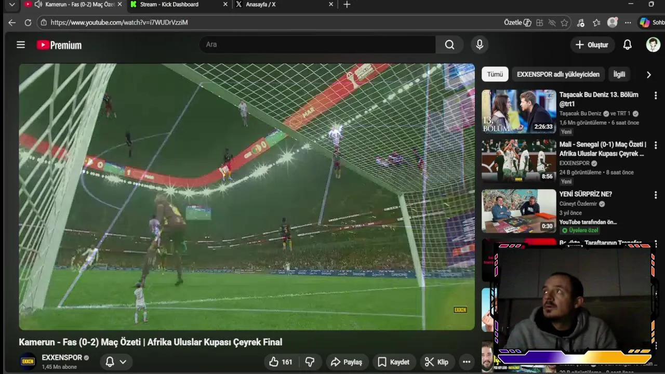
Task: Click the video player to pause
Action: point(247,197)
